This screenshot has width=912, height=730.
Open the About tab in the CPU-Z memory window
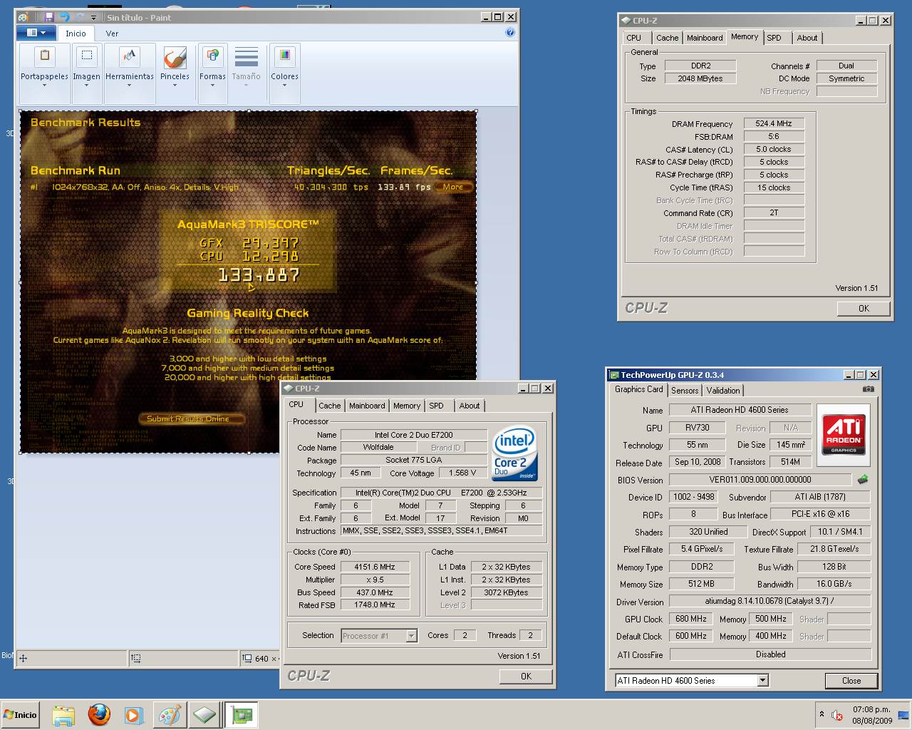pyautogui.click(x=807, y=38)
